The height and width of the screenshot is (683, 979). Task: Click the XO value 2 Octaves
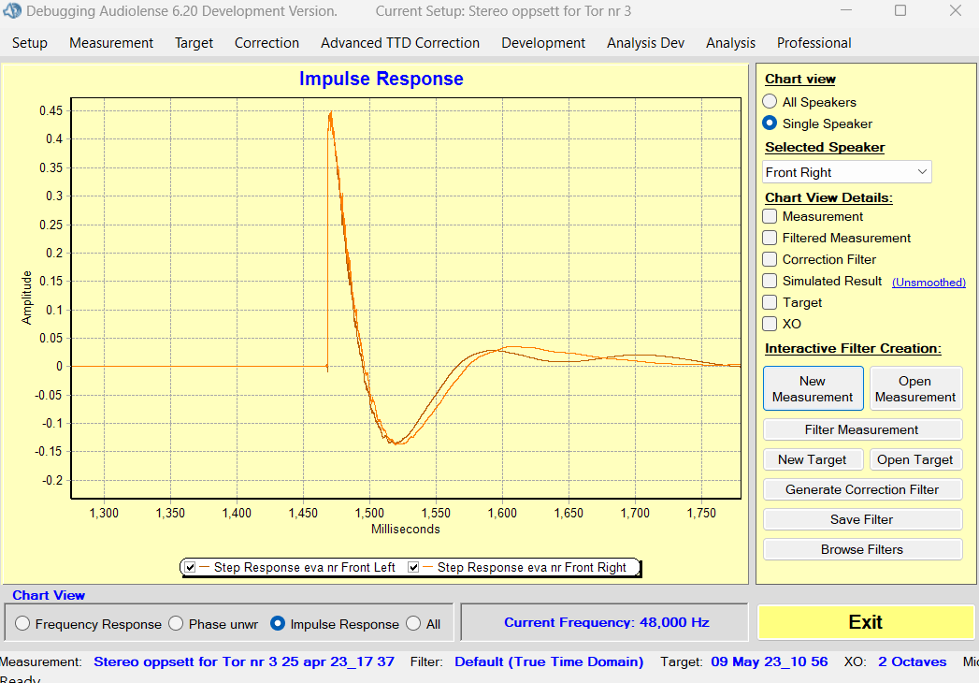pyautogui.click(x=913, y=661)
